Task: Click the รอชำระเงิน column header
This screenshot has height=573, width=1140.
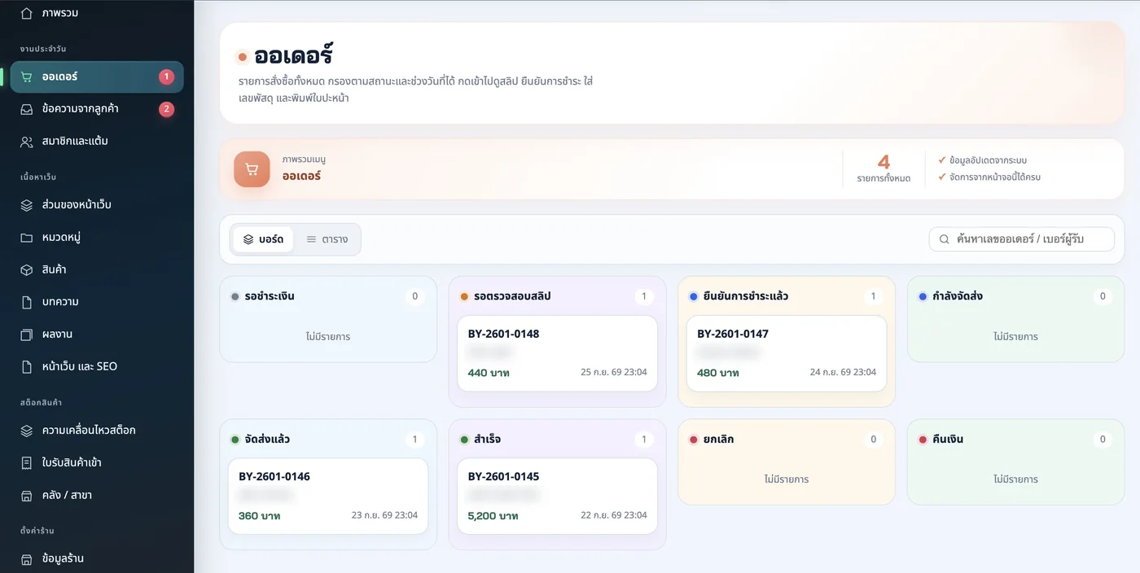Action: [328, 296]
